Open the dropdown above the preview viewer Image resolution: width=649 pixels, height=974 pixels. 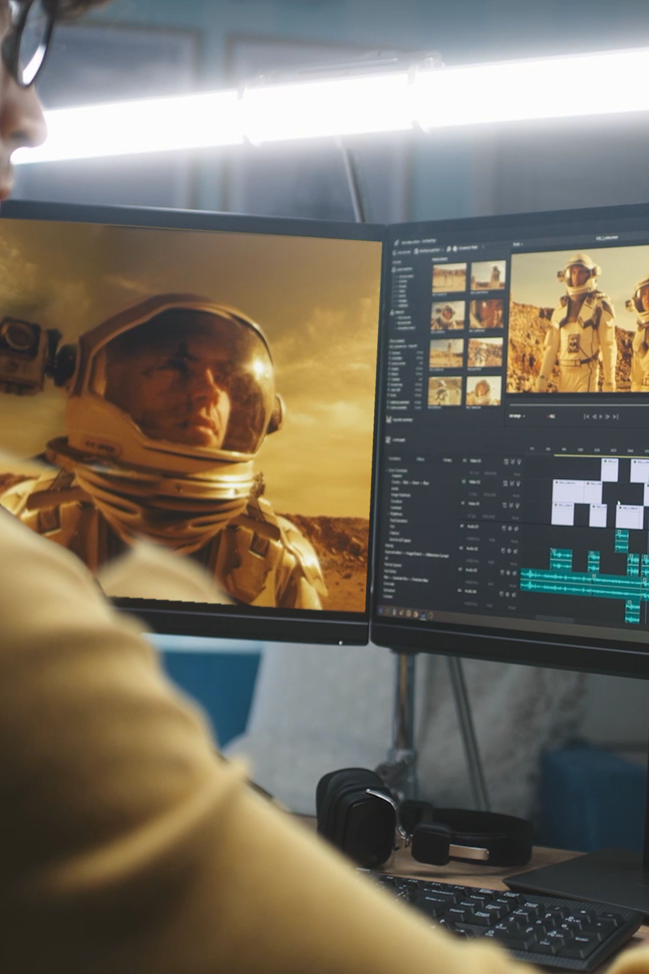(518, 244)
